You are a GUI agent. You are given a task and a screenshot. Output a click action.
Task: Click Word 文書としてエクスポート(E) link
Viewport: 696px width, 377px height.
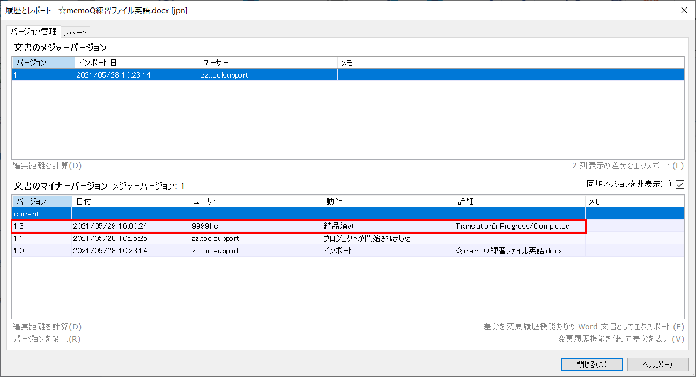point(583,327)
